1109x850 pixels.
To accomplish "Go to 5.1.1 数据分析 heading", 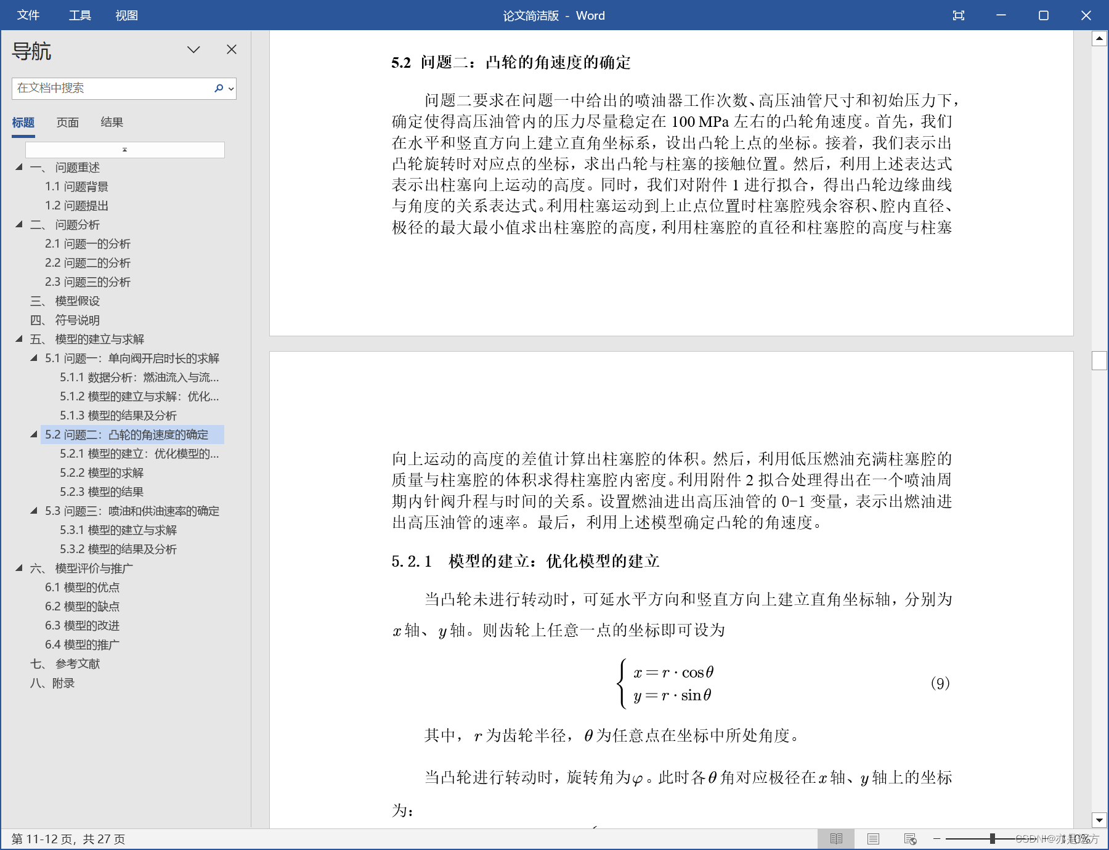I will [x=139, y=378].
